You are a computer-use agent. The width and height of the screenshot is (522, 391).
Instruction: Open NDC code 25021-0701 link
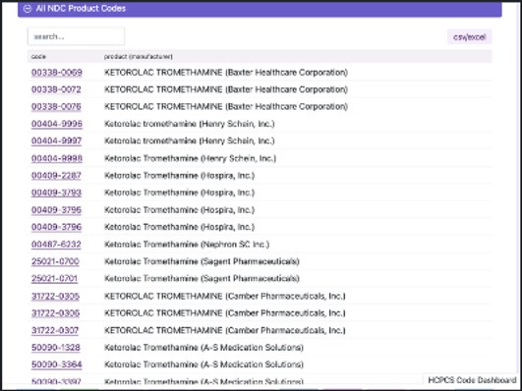[x=55, y=278]
